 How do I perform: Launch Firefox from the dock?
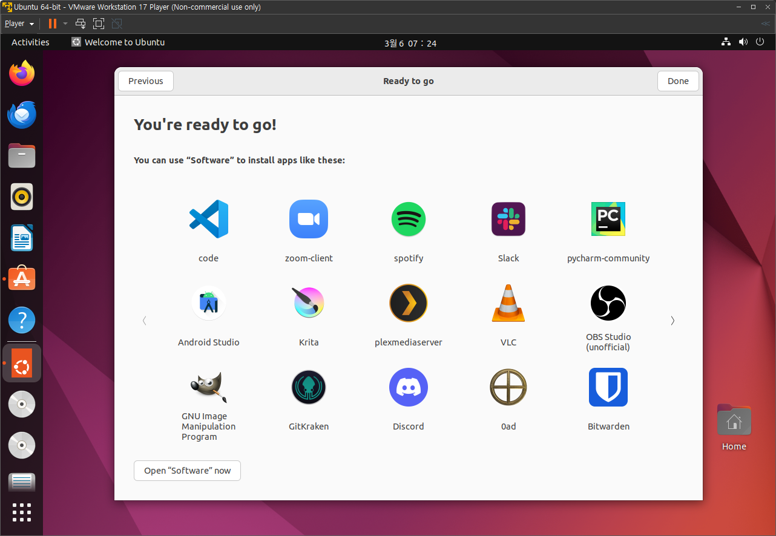22,73
